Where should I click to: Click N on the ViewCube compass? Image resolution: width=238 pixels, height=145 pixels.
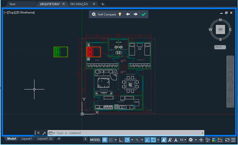(221, 20)
